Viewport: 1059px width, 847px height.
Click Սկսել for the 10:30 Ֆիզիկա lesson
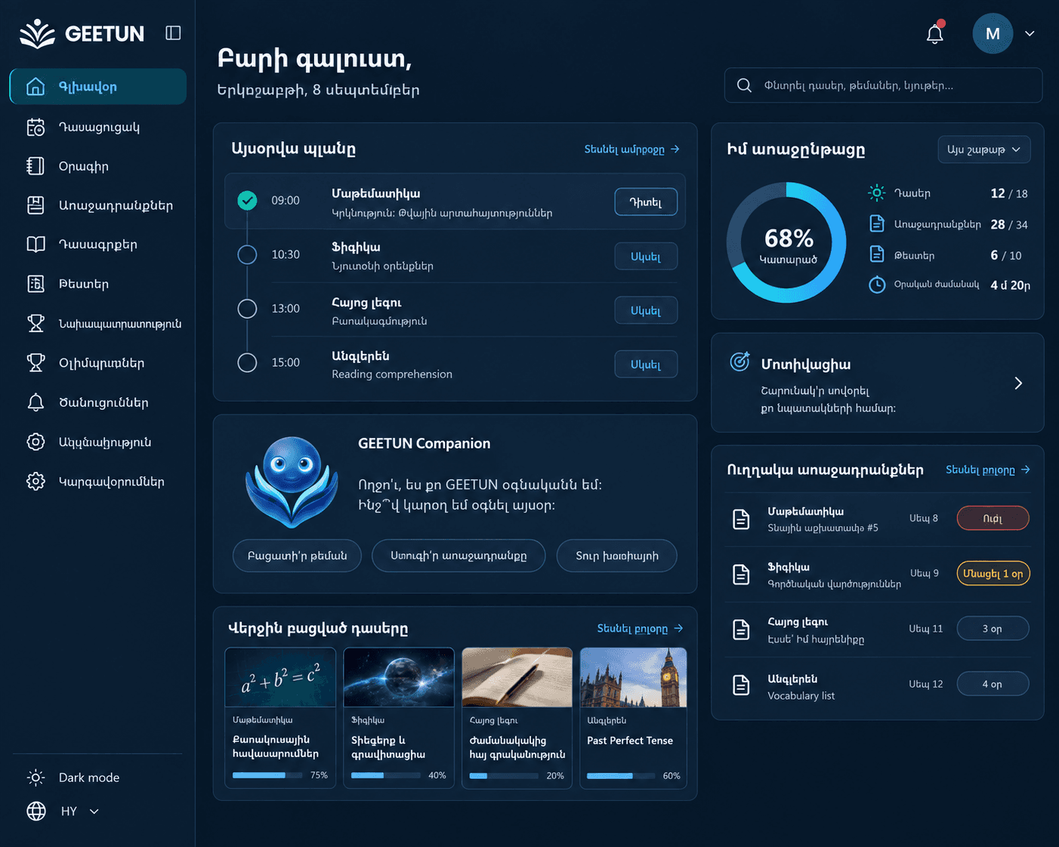click(646, 256)
